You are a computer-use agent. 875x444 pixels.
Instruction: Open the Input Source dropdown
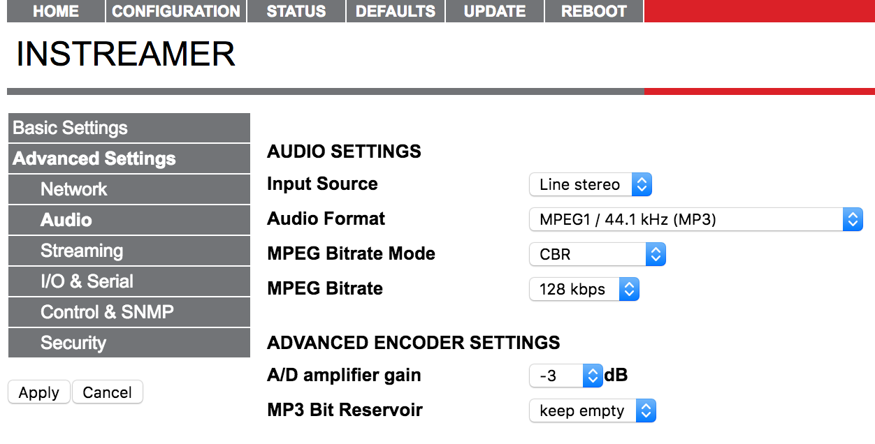[591, 184]
